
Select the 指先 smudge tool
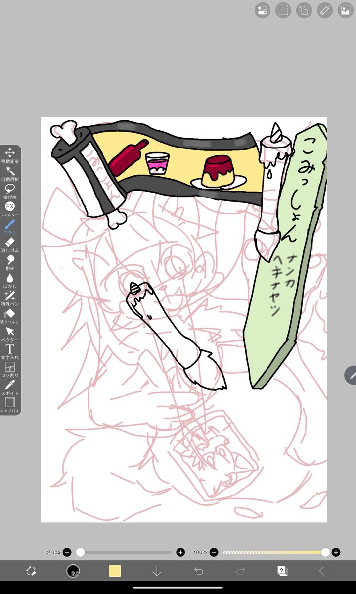(10, 262)
